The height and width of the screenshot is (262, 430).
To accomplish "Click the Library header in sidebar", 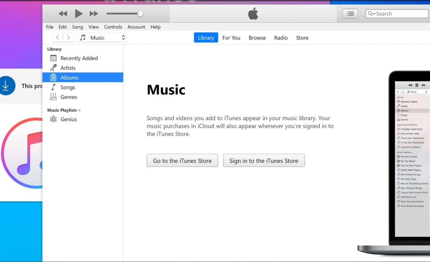I will (54, 49).
